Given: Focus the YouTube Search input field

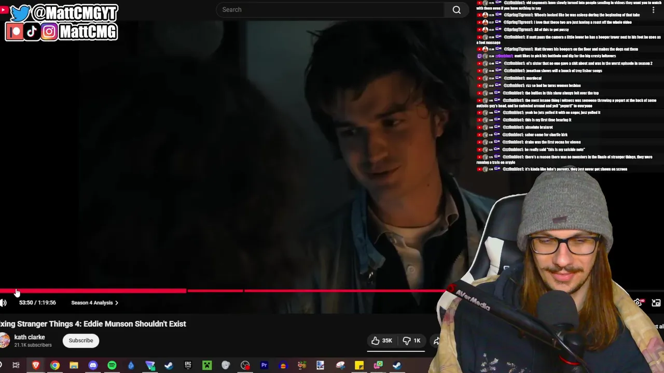Looking at the screenshot, I should pyautogui.click(x=330, y=10).
